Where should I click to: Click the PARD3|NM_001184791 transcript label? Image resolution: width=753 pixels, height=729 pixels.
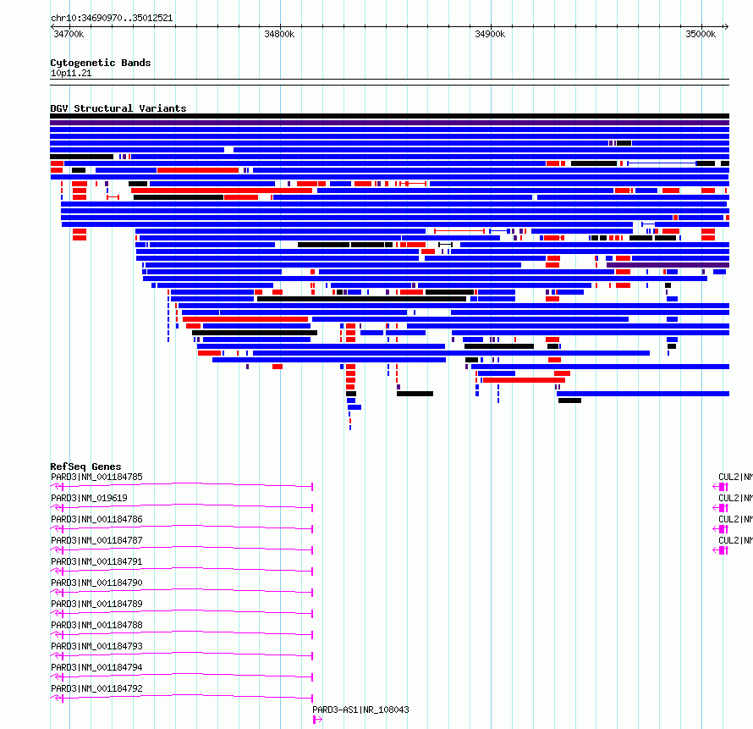96,561
